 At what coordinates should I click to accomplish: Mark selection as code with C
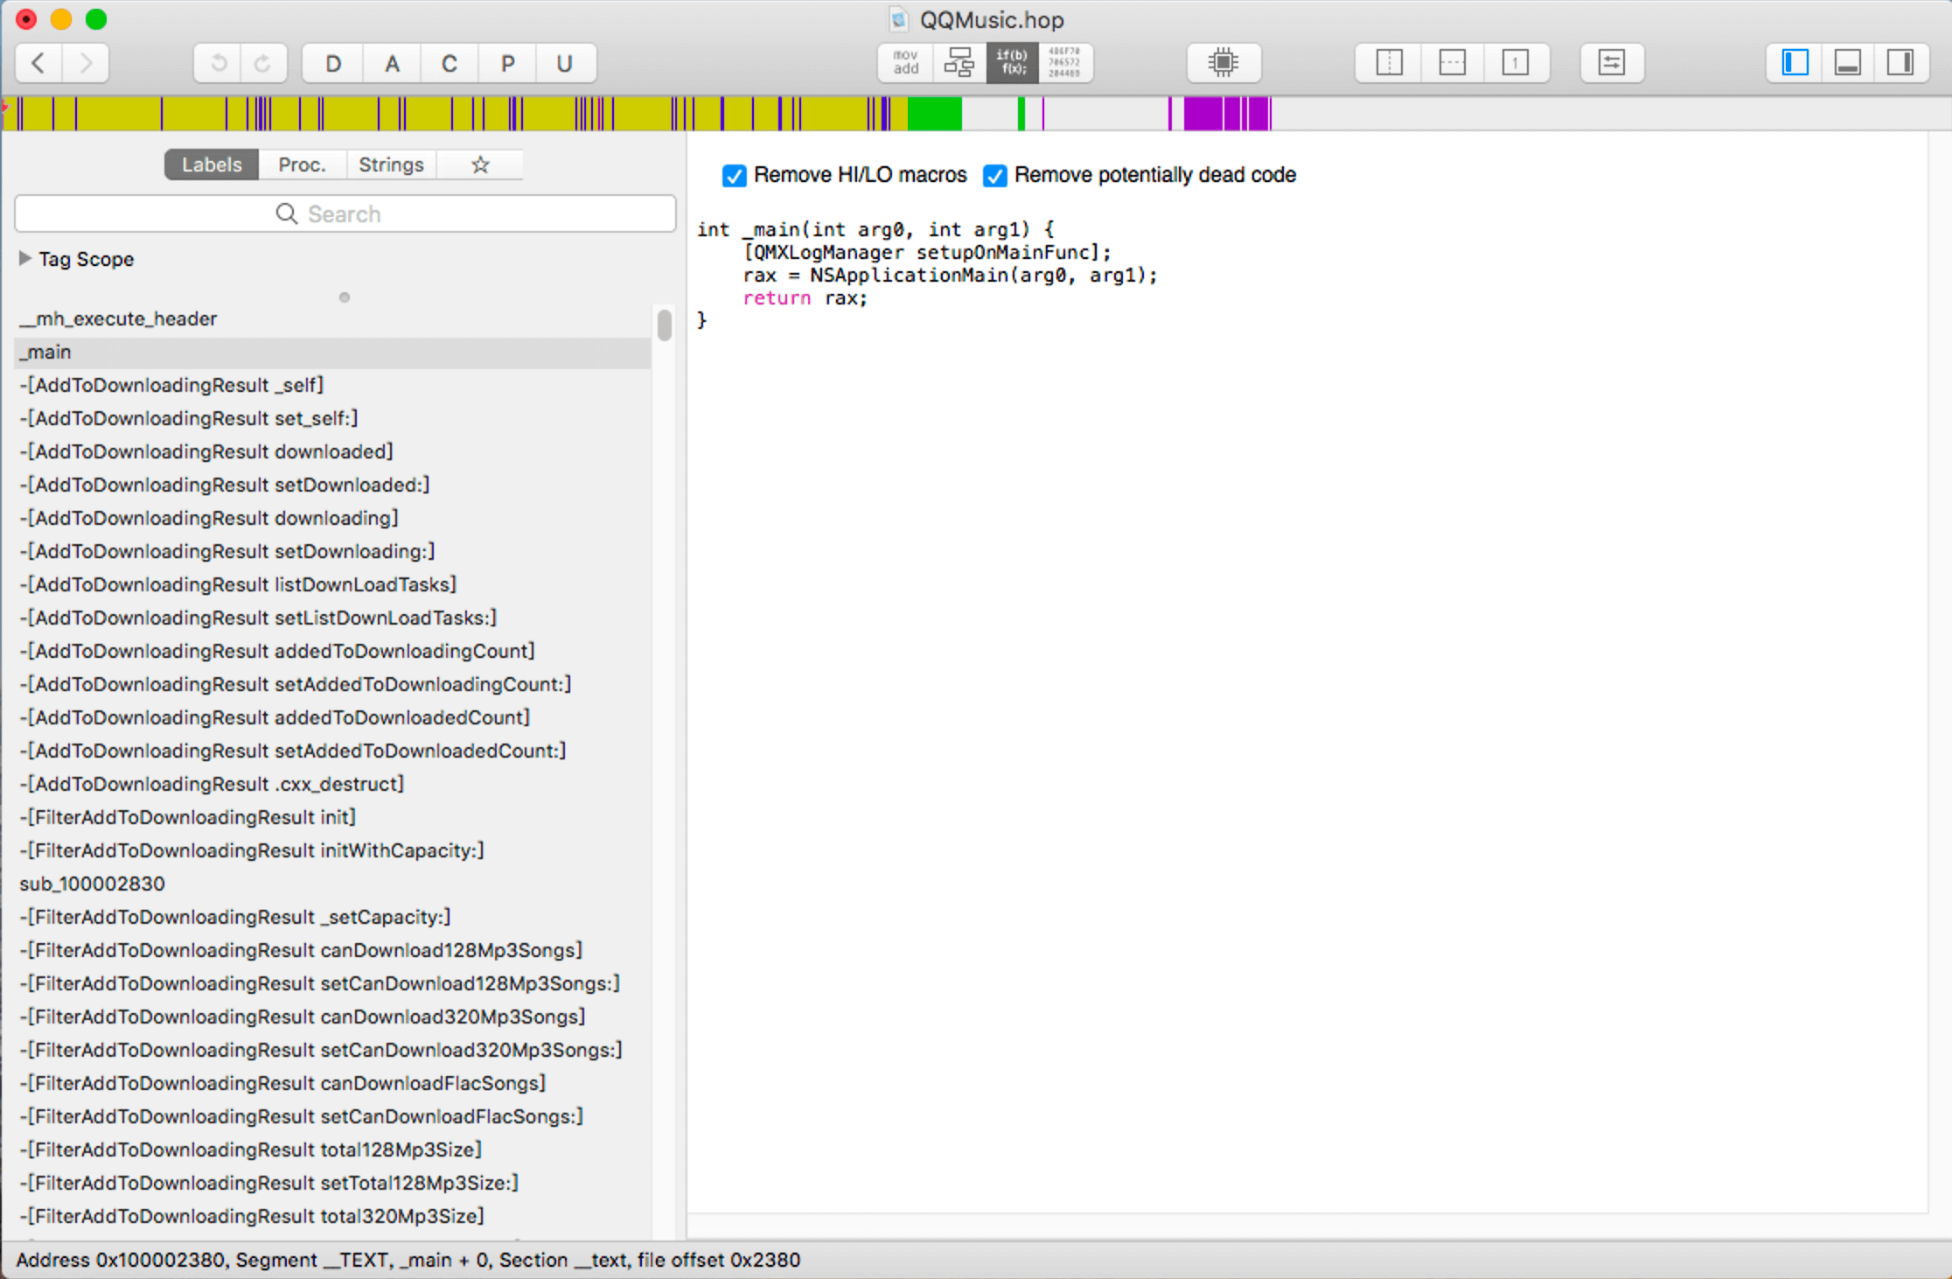[450, 63]
